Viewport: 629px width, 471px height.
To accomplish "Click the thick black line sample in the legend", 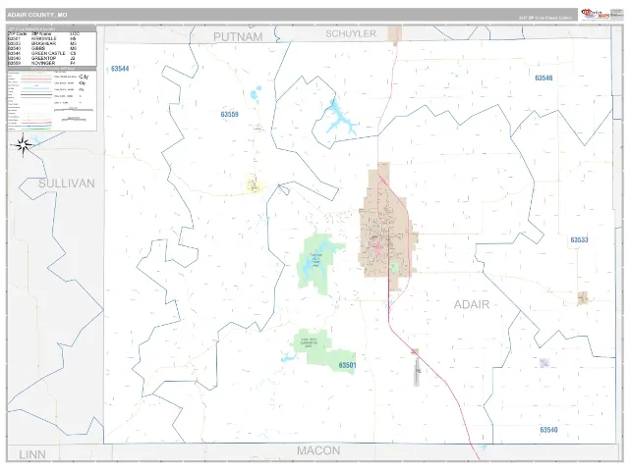I will (36, 95).
